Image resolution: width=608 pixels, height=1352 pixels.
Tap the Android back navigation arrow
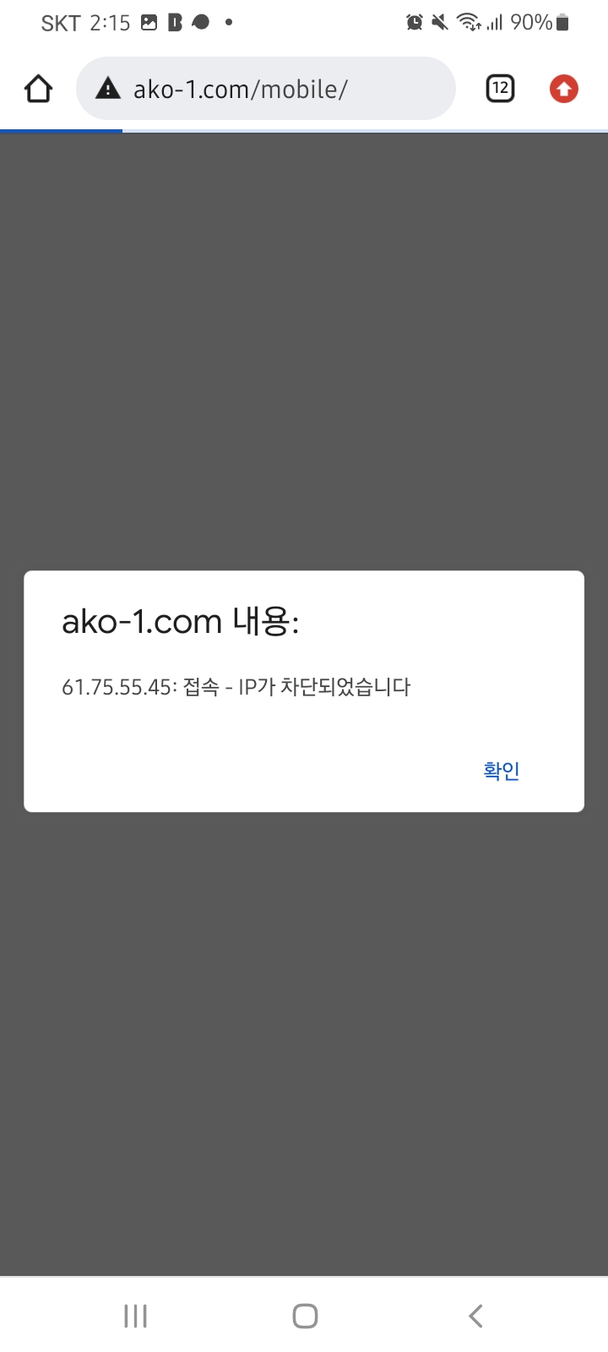(x=475, y=1316)
